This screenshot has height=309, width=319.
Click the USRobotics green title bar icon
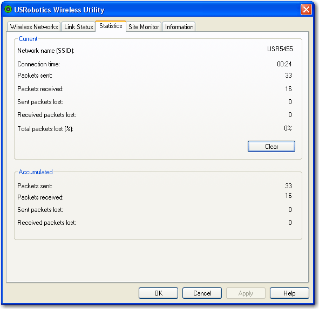click(8, 9)
